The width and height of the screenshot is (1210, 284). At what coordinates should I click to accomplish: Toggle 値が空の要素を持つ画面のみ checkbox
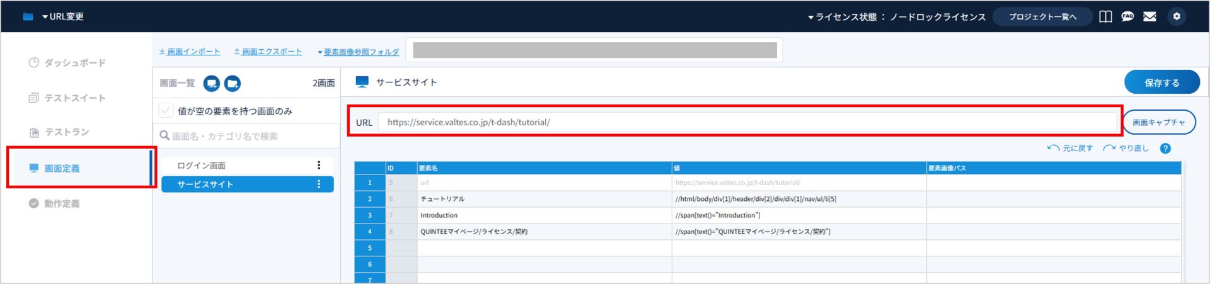(x=166, y=111)
